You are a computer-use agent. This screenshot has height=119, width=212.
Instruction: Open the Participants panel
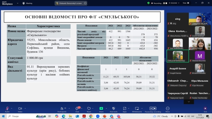pyautogui.click(x=62, y=109)
